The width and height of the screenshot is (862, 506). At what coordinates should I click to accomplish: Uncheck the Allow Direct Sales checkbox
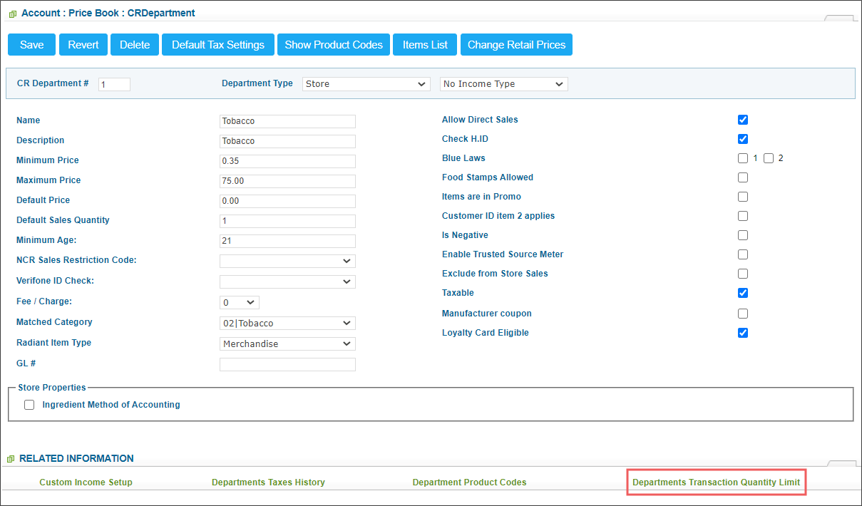[743, 120]
